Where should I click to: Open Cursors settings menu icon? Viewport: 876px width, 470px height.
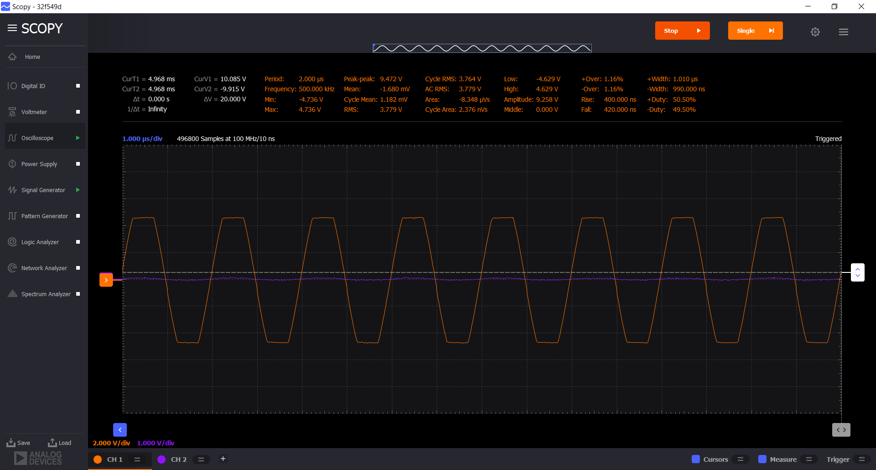point(740,460)
